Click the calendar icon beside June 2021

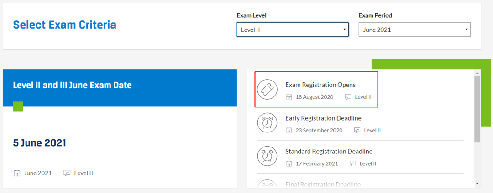coord(17,173)
